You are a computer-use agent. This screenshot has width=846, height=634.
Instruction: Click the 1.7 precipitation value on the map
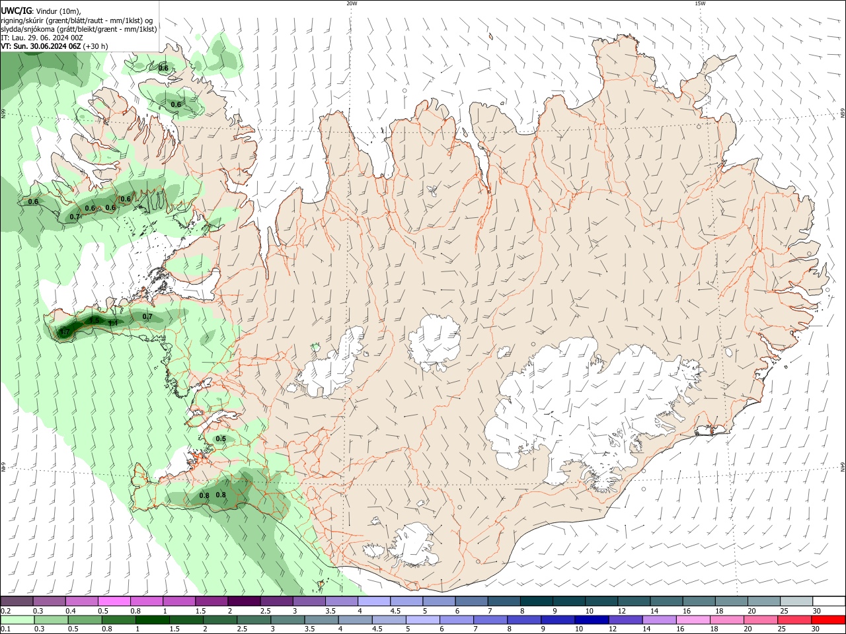click(x=65, y=332)
